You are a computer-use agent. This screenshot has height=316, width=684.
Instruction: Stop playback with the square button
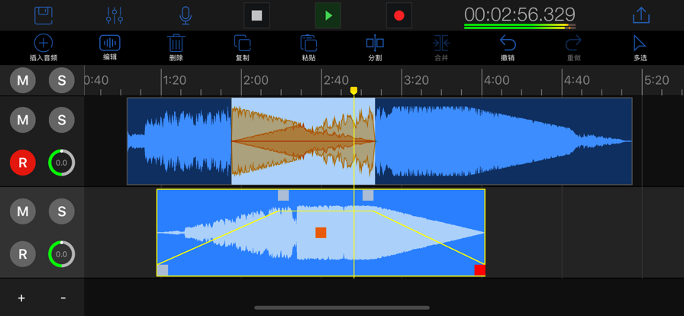(256, 16)
